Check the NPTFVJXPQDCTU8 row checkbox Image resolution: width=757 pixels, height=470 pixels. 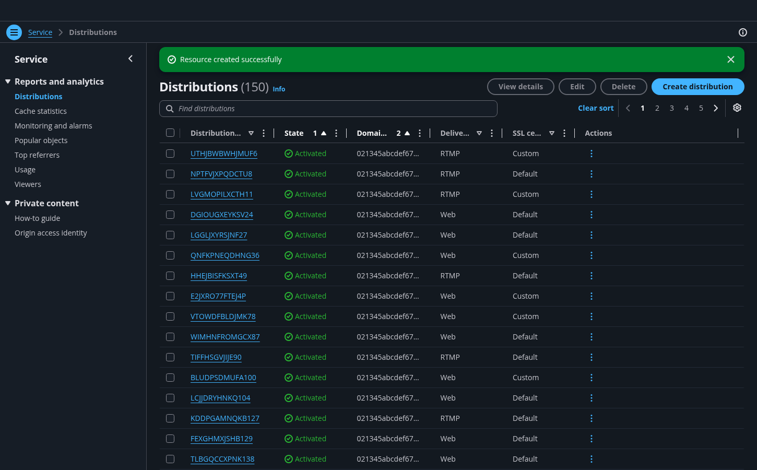[170, 174]
